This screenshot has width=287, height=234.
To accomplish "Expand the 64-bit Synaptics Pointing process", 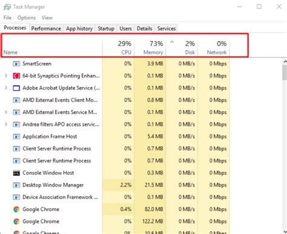I will pyautogui.click(x=6, y=76).
